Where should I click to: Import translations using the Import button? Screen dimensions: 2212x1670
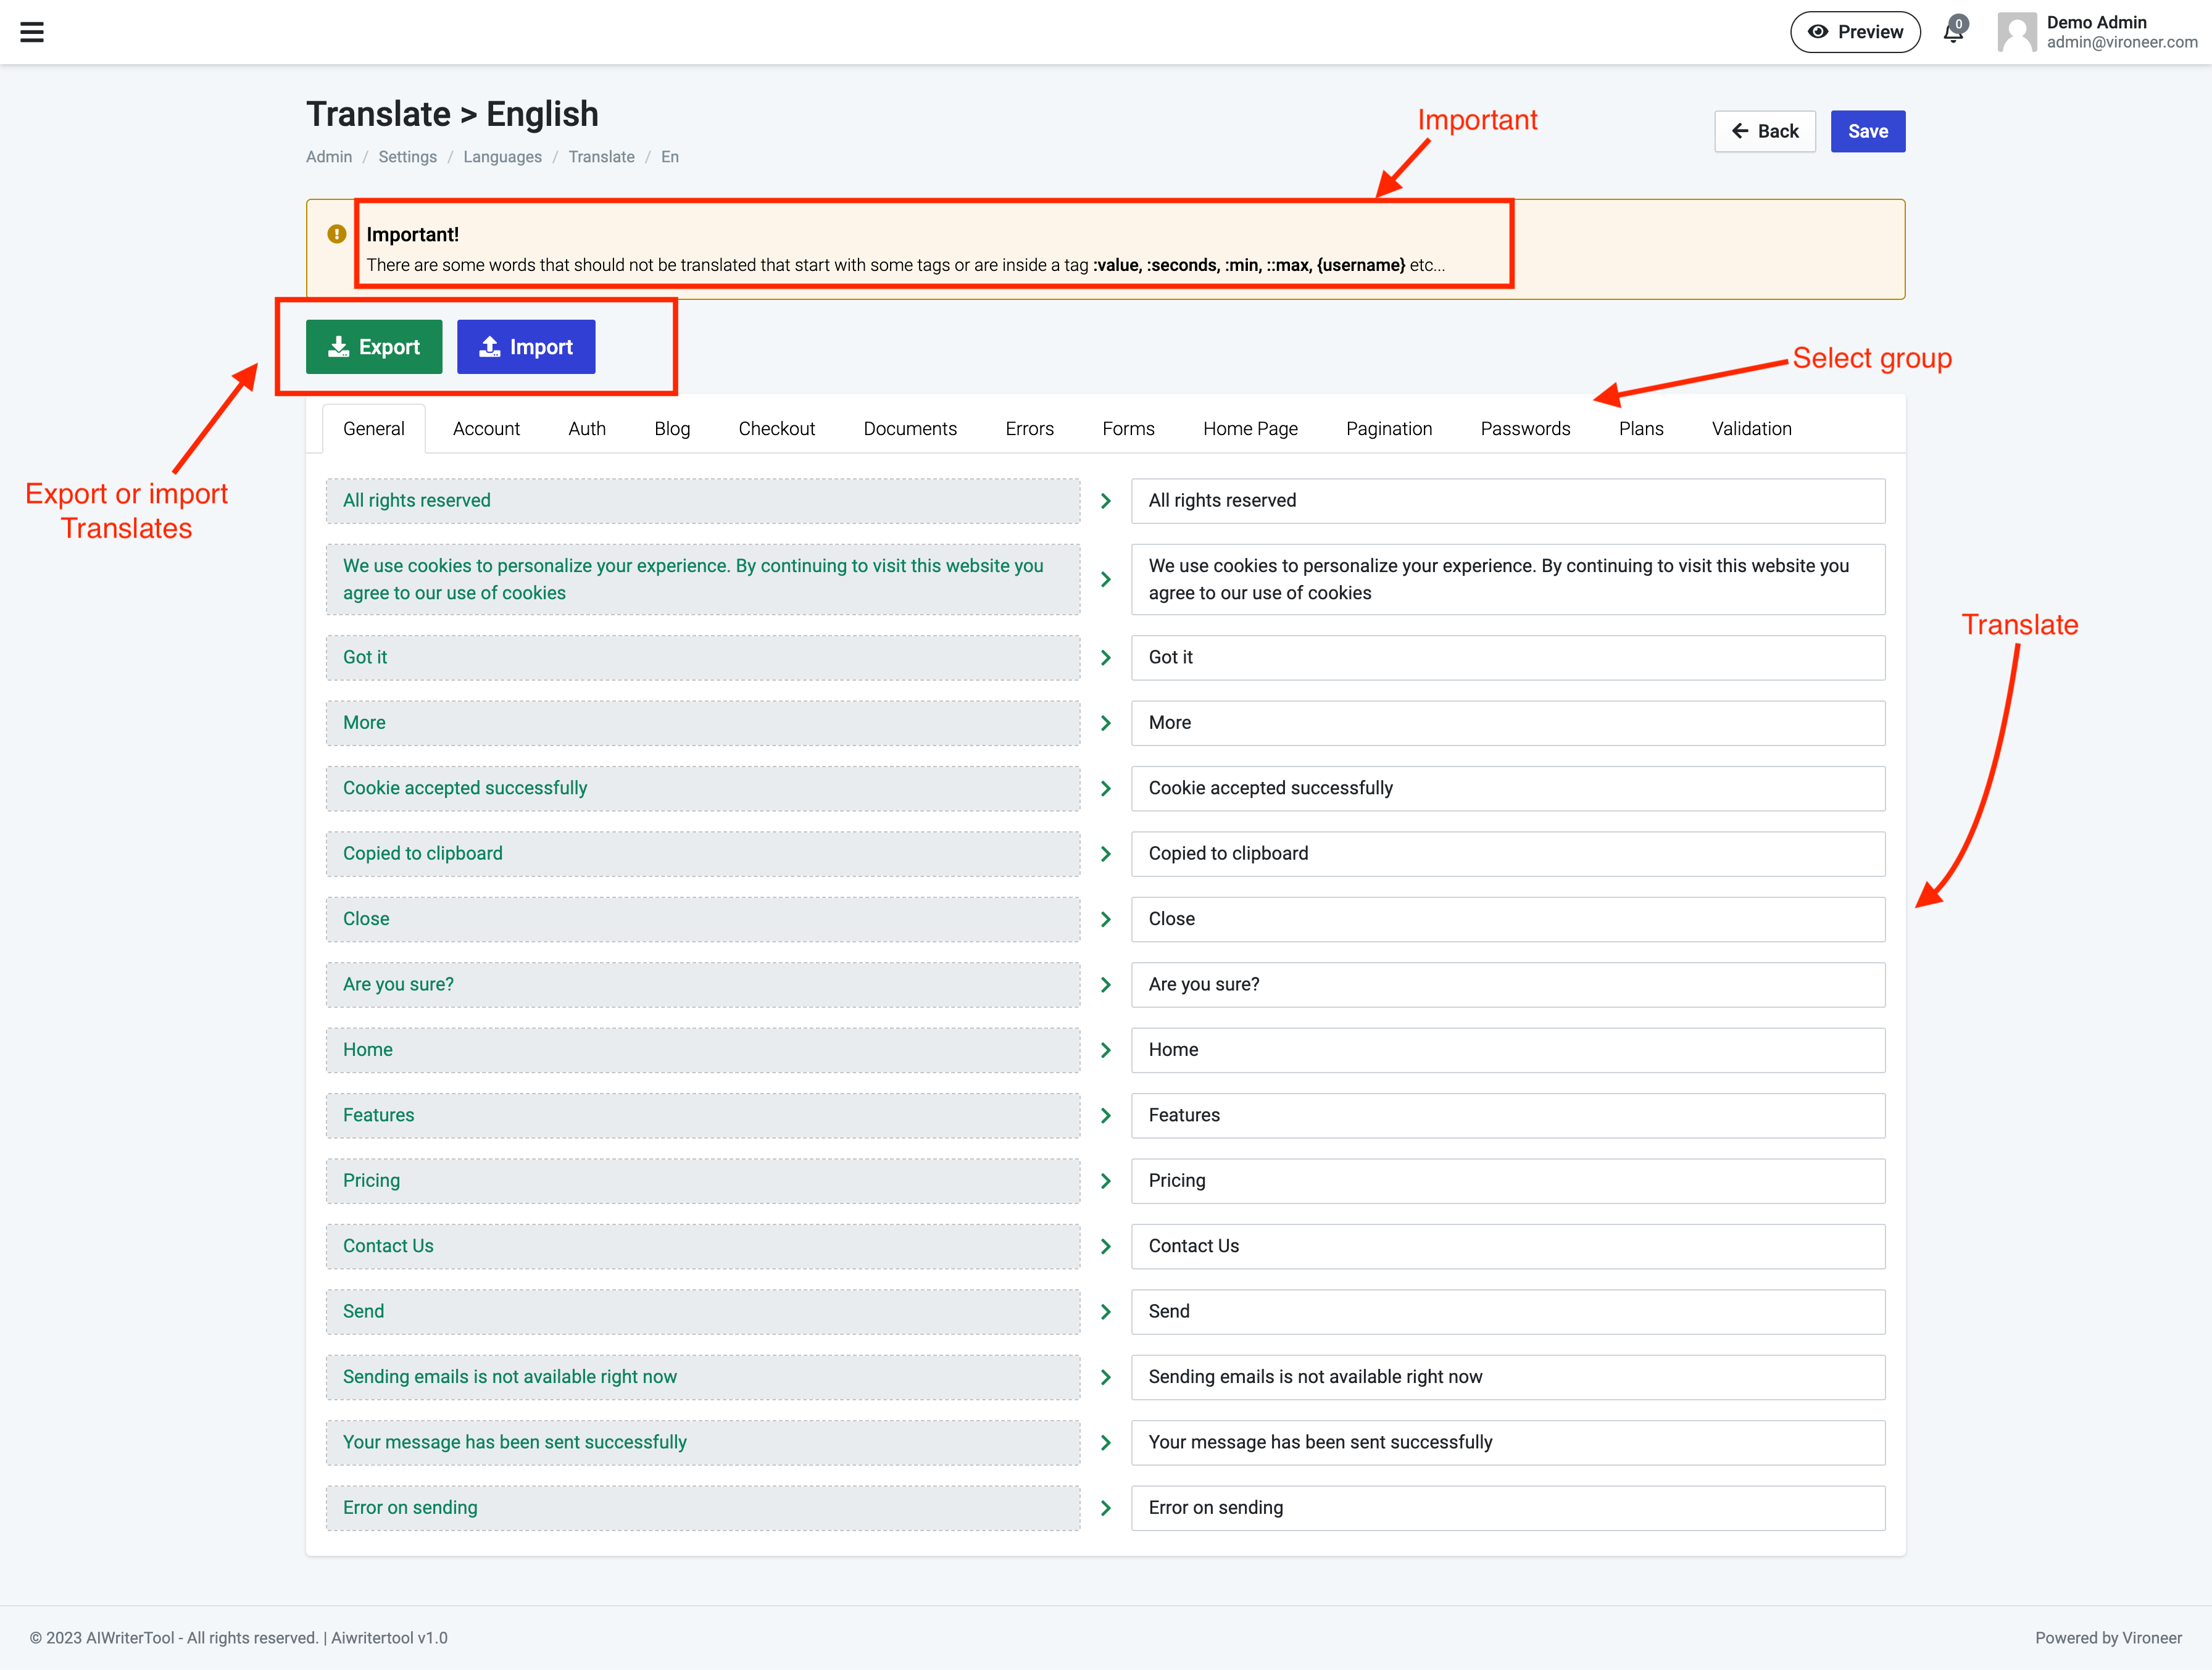(526, 347)
